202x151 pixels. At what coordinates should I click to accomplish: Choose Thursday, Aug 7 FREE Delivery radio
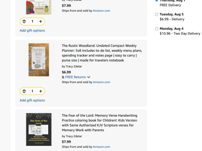click(156, 1)
